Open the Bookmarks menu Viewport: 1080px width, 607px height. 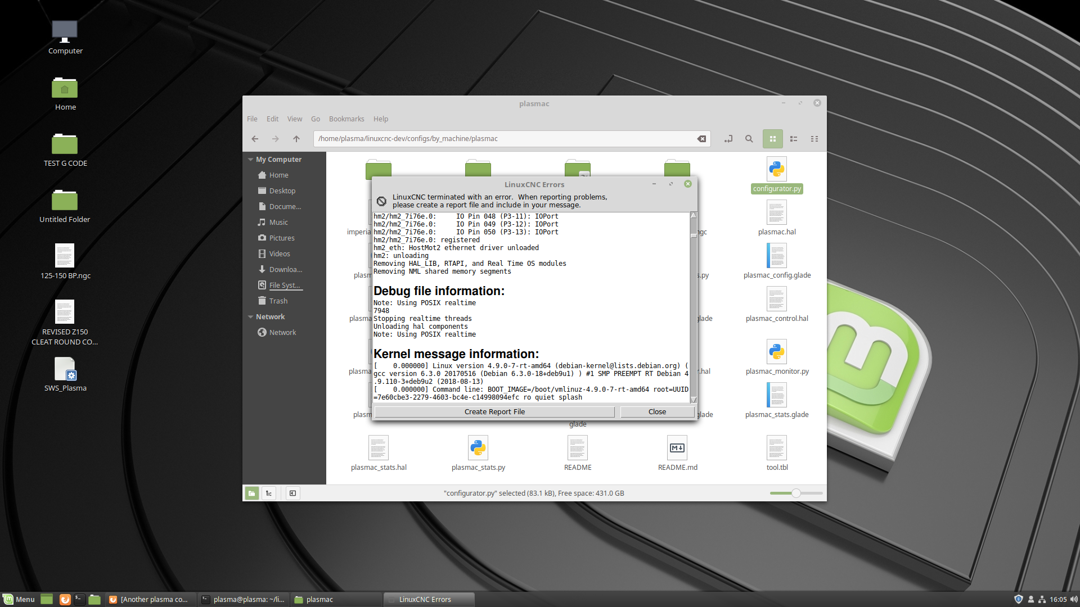coord(346,119)
